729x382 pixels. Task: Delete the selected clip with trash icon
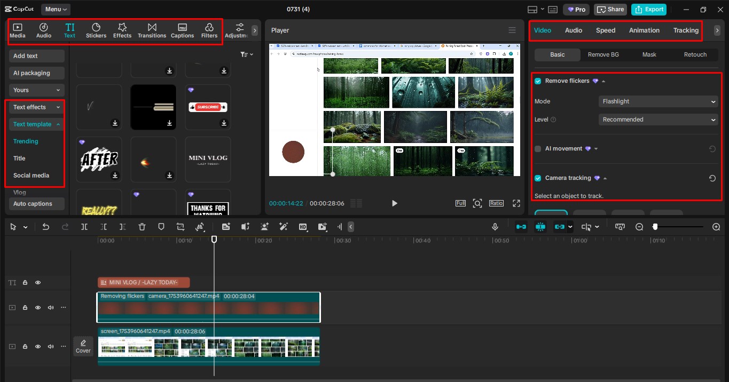tap(142, 227)
